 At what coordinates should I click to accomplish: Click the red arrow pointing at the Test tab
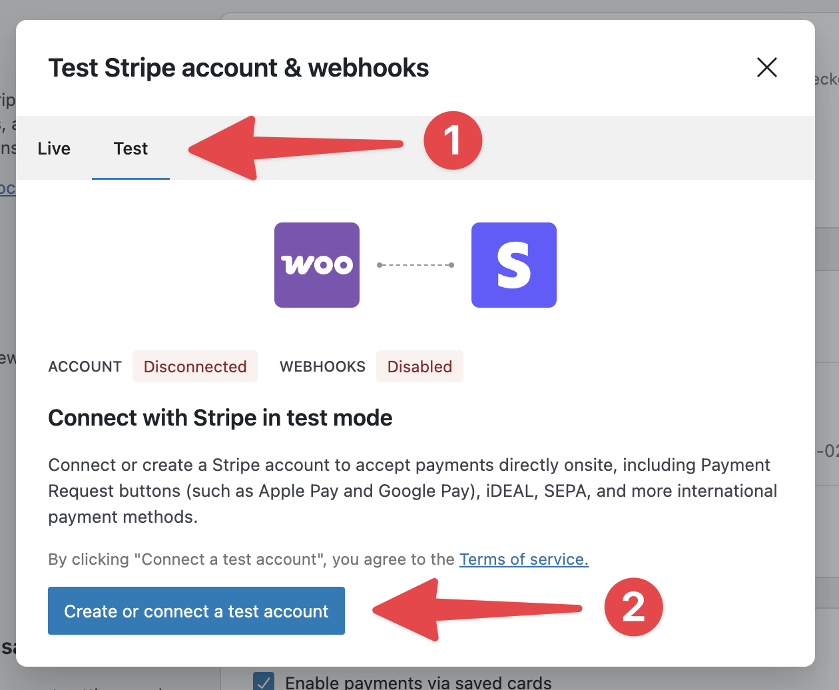(296, 148)
